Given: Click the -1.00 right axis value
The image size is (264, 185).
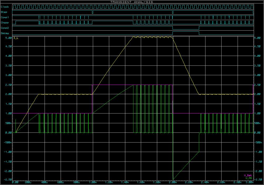Looking at the screenshot, I should [258, 152].
